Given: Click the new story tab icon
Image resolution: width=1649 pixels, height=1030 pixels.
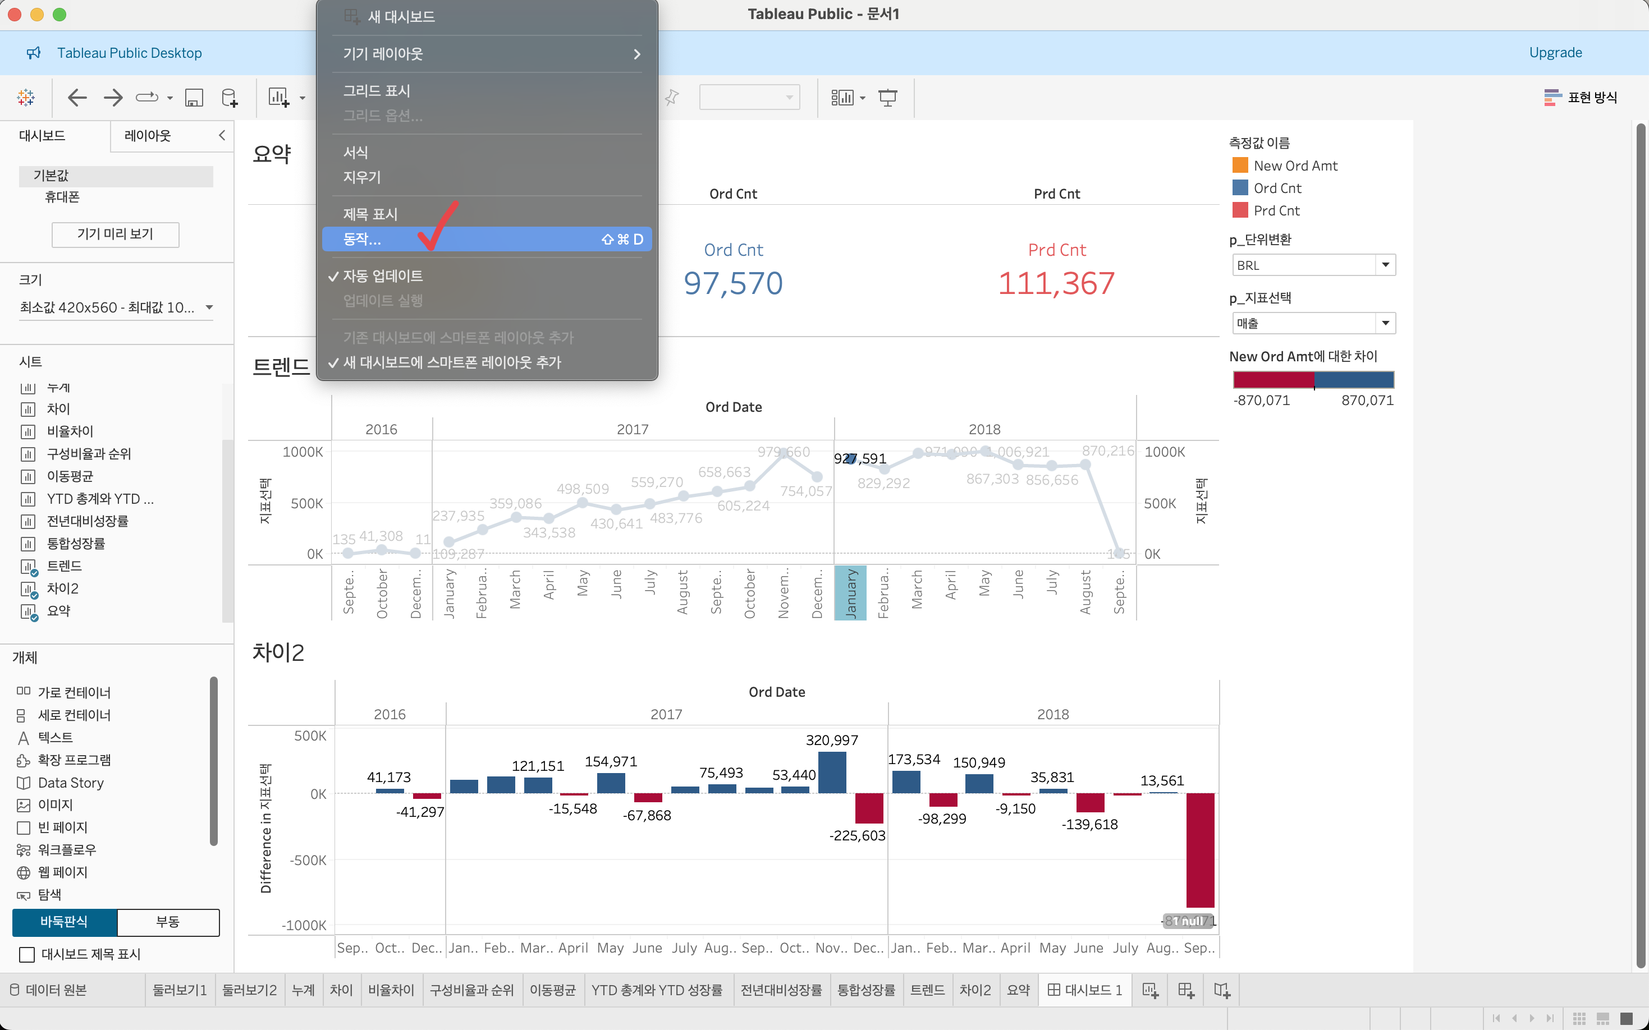Looking at the screenshot, I should [x=1222, y=991].
